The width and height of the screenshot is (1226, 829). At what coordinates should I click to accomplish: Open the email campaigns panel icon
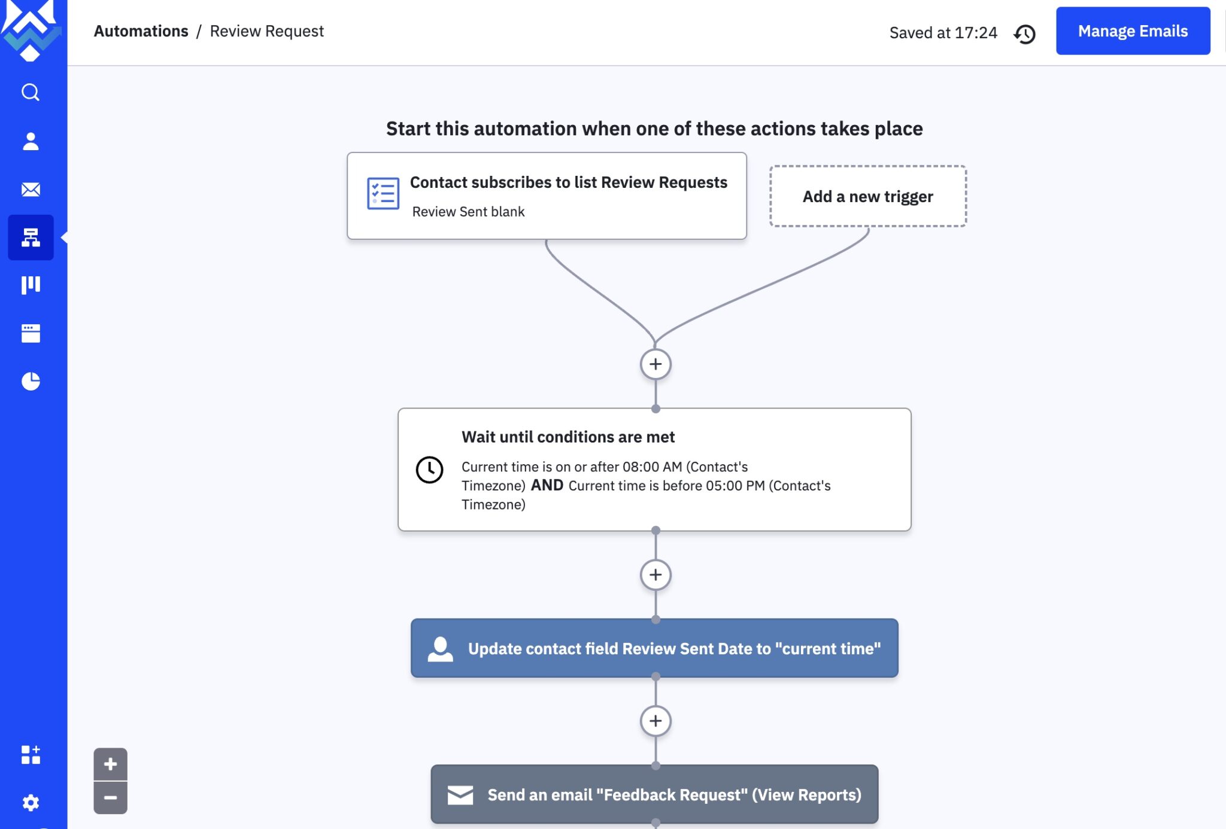click(31, 189)
